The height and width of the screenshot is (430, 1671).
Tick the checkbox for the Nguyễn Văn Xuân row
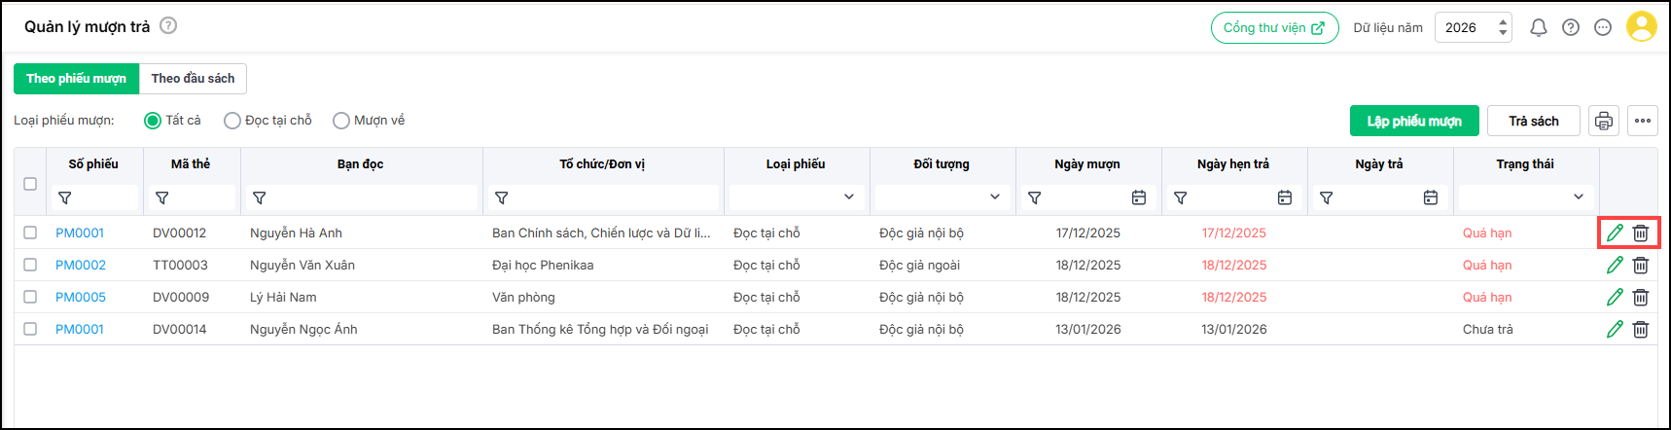[x=30, y=265]
